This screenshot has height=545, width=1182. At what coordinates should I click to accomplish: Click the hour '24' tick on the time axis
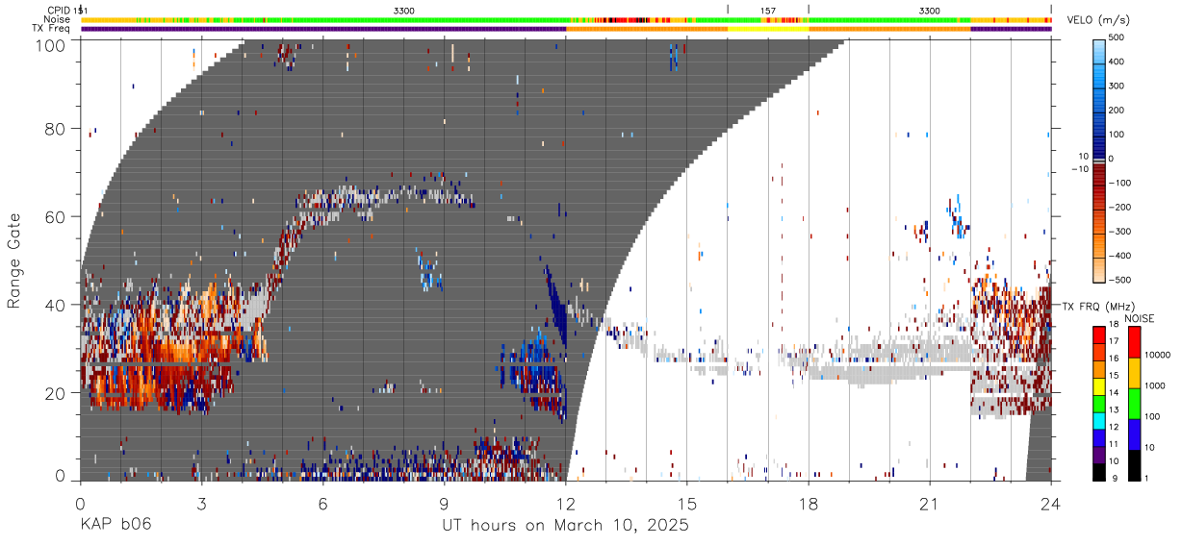[1050, 504]
